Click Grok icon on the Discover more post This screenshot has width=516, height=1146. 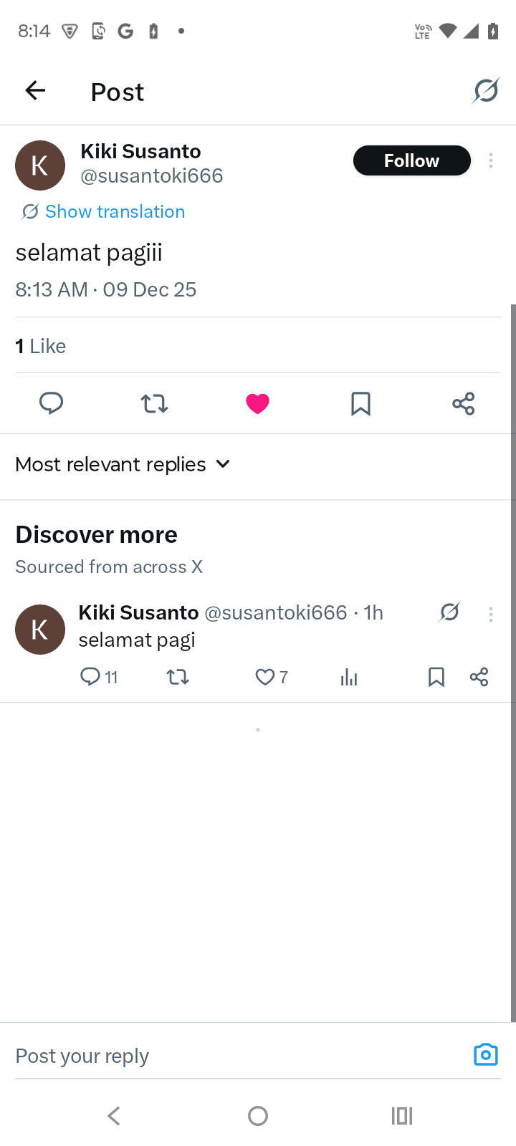tap(449, 612)
